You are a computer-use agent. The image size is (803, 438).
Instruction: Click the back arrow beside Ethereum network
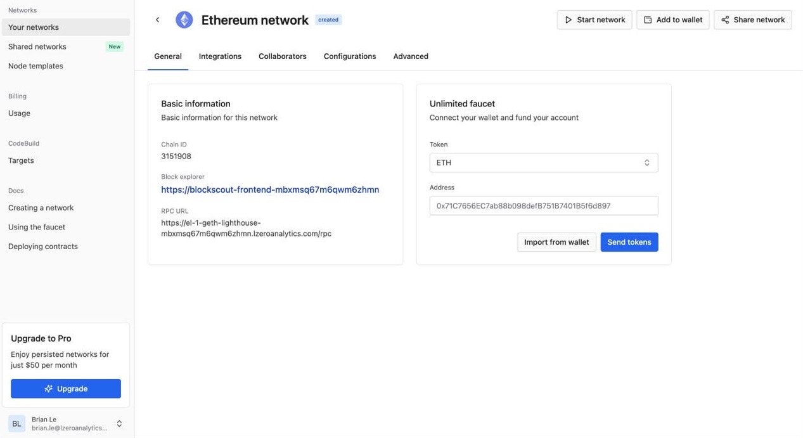coord(157,20)
